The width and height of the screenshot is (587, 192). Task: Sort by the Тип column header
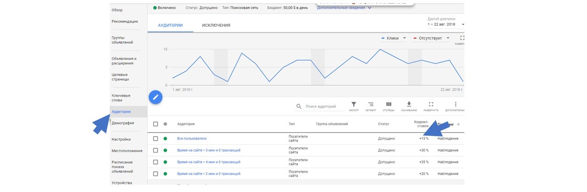click(292, 124)
